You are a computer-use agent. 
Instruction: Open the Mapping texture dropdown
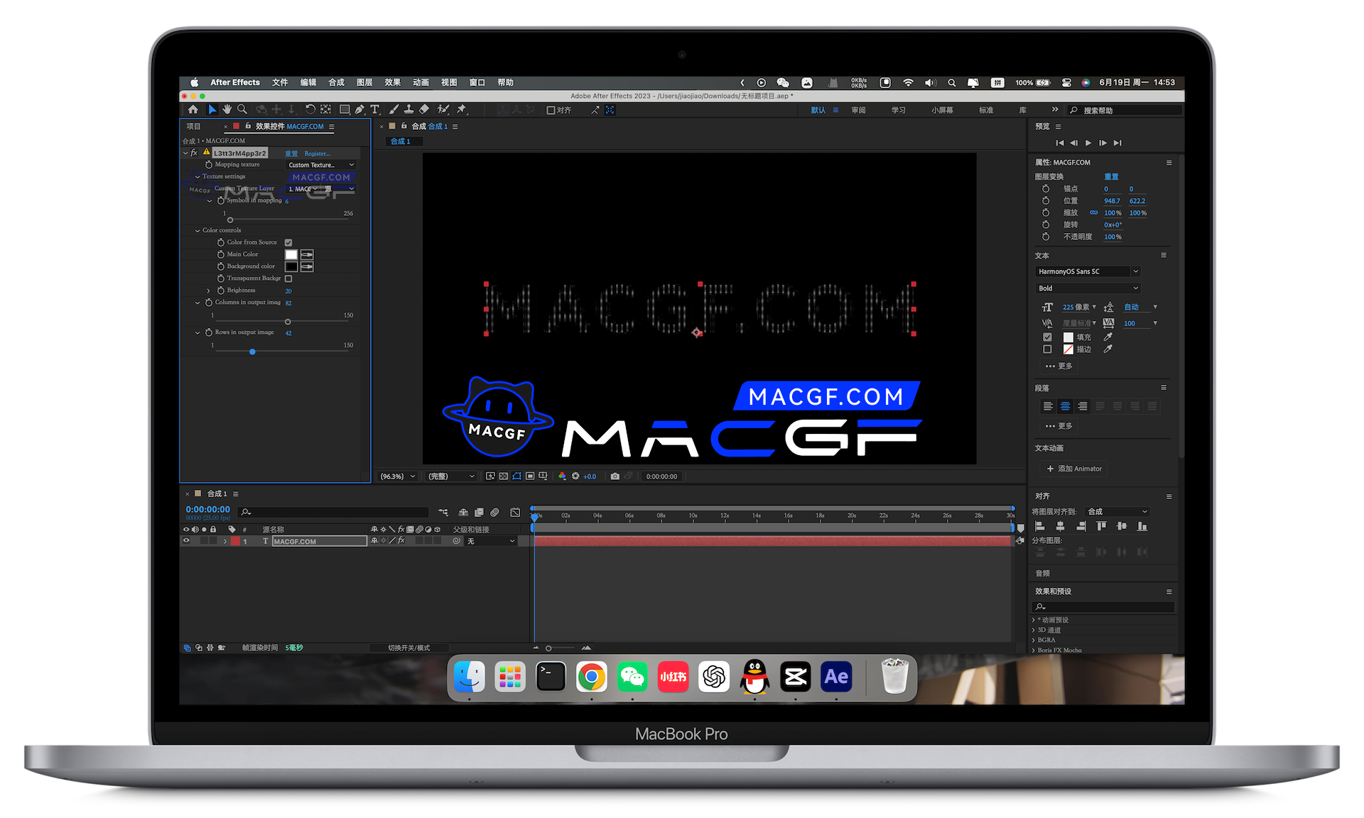click(321, 165)
